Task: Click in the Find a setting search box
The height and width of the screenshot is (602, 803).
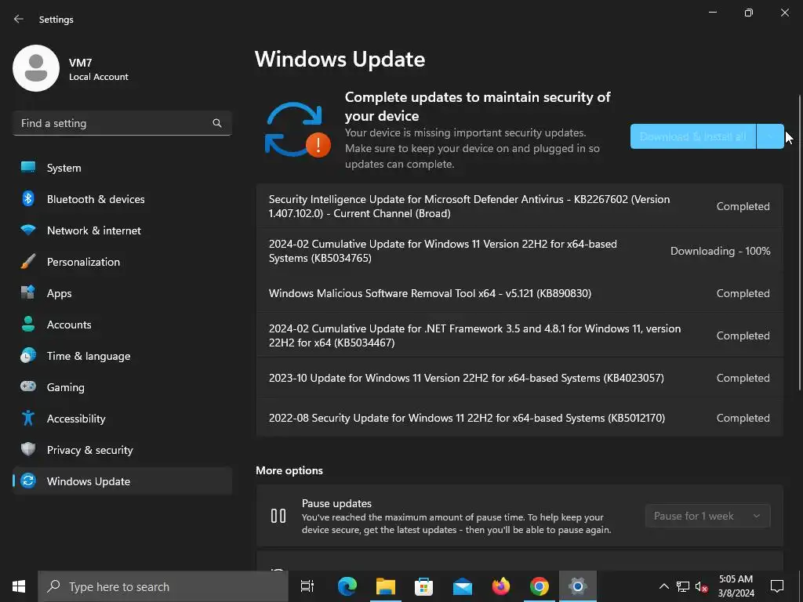Action: (122, 123)
